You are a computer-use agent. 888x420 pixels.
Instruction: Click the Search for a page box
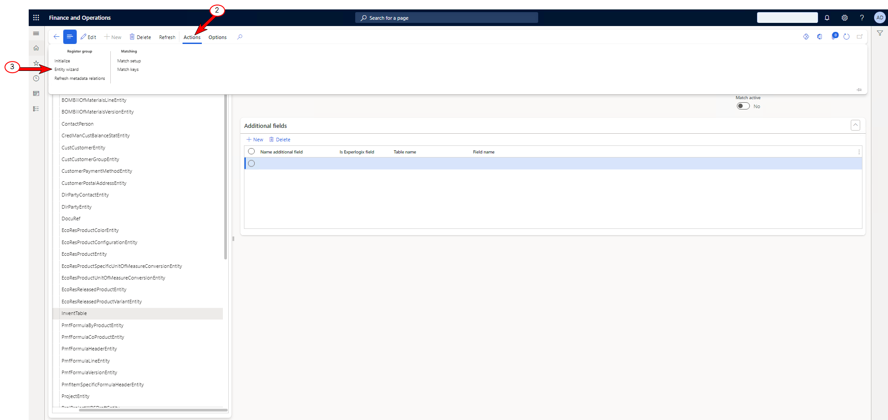(447, 17)
